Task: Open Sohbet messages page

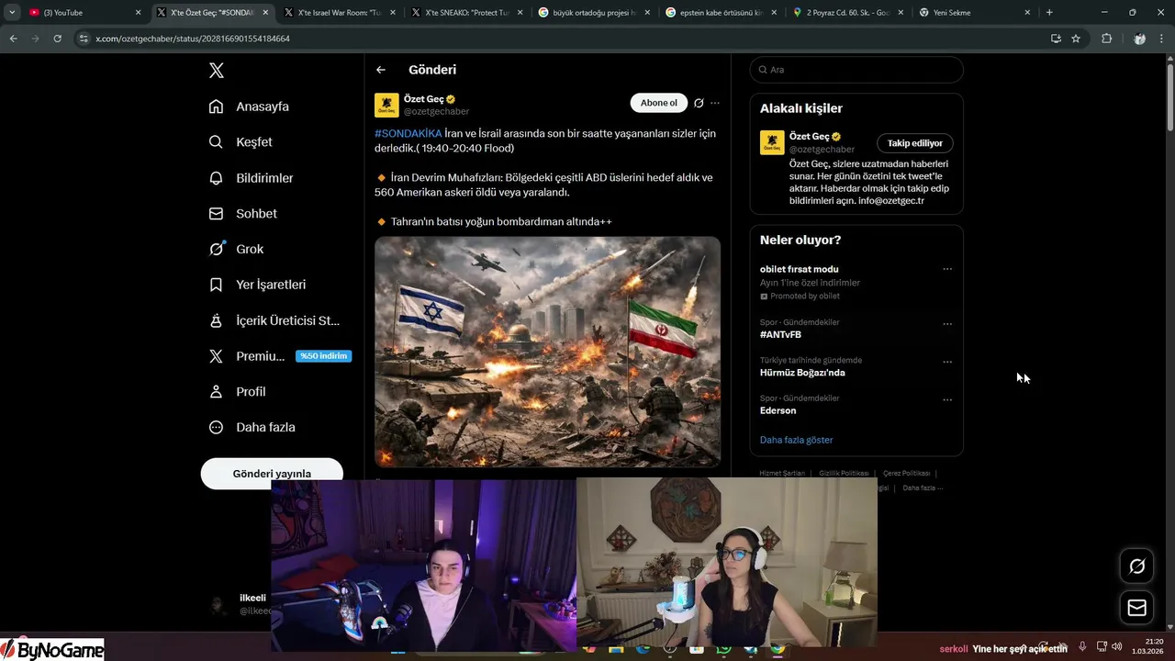Action: 242,213
